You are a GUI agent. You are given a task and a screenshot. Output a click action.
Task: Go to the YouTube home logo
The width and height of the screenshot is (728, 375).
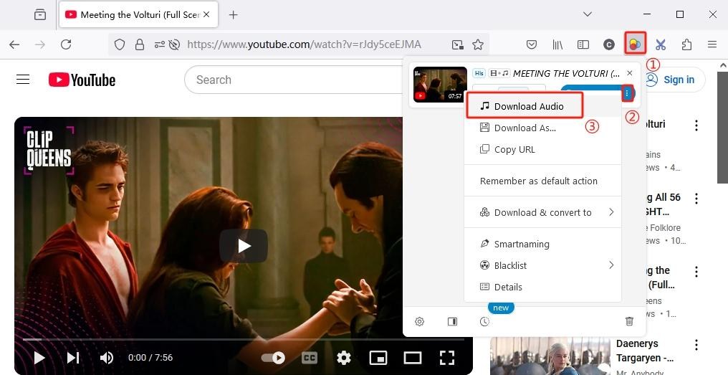[82, 80]
